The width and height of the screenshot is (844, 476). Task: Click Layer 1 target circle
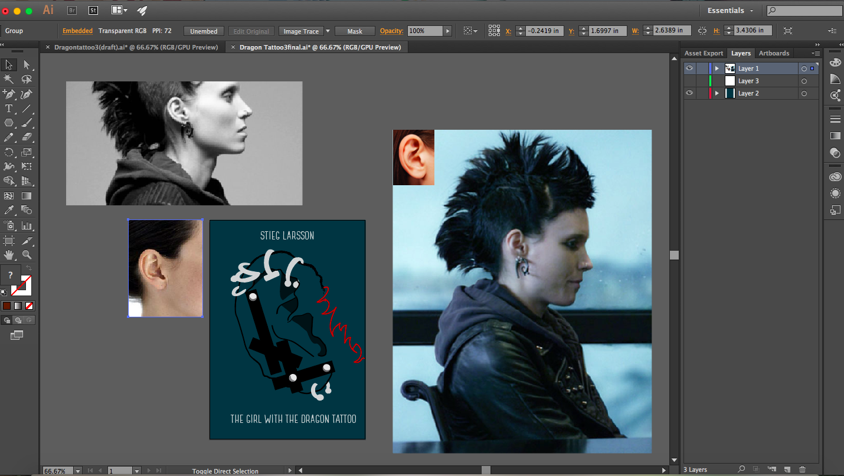point(804,69)
